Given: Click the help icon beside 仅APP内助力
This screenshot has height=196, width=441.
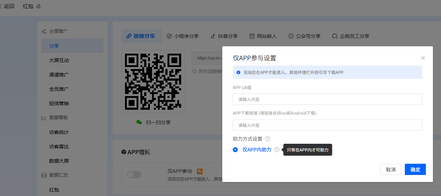Looking at the screenshot, I should pyautogui.click(x=277, y=150).
